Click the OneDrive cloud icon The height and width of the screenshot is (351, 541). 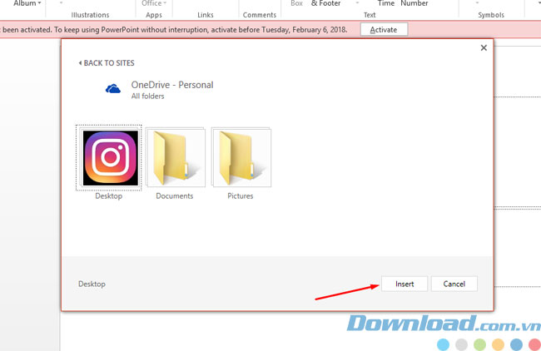113,89
